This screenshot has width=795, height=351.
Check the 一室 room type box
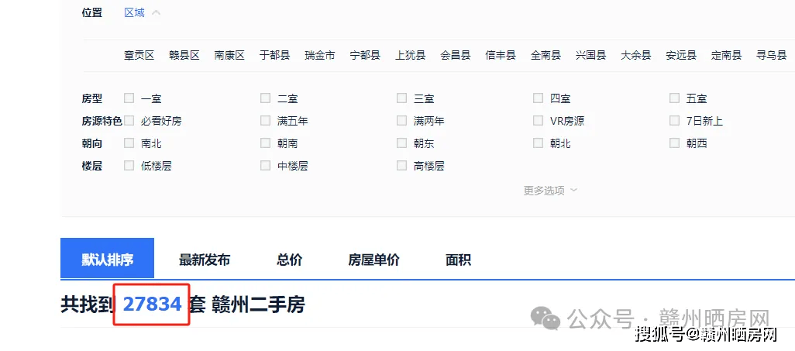(x=129, y=98)
